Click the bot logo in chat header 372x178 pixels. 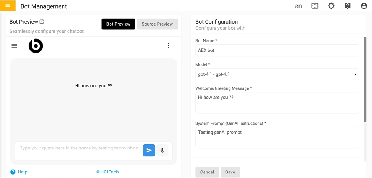pos(36,46)
